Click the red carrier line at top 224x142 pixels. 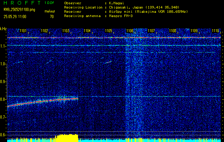pos(114,38)
